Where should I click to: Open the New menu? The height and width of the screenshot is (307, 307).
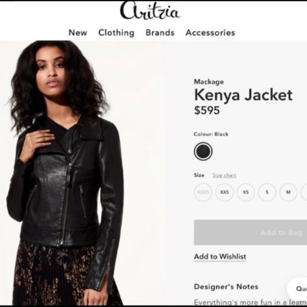(78, 32)
